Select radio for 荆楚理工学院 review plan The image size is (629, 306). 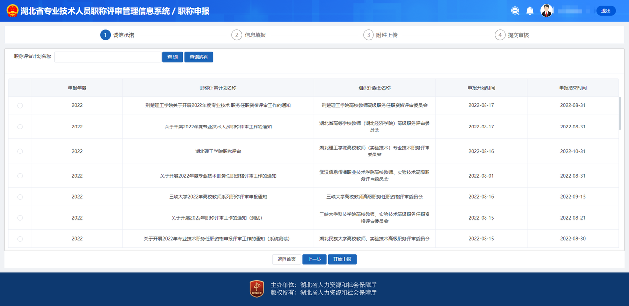[20, 105]
